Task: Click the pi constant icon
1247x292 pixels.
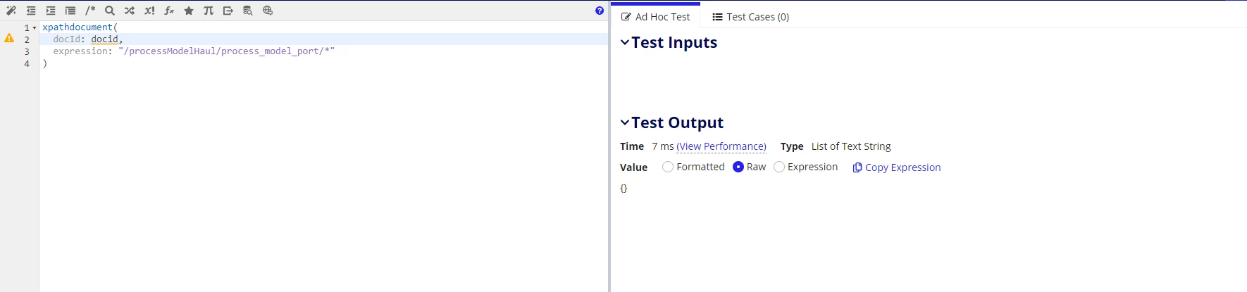Action: coord(209,11)
